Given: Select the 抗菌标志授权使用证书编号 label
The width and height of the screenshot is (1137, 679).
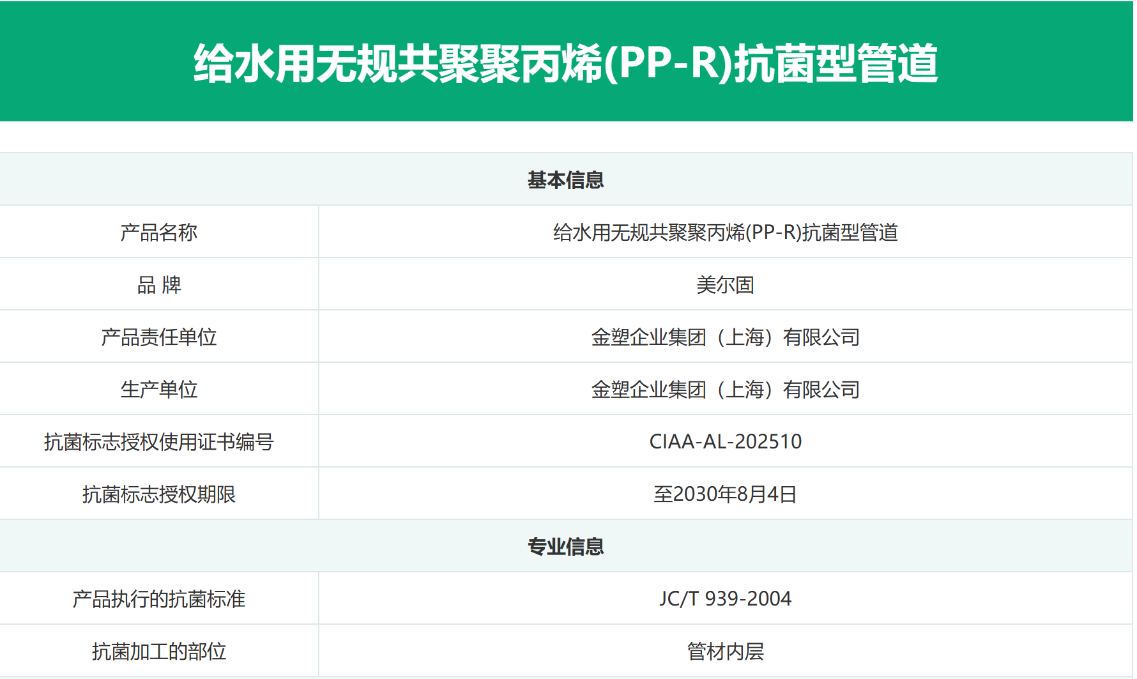Looking at the screenshot, I should pos(159,442).
